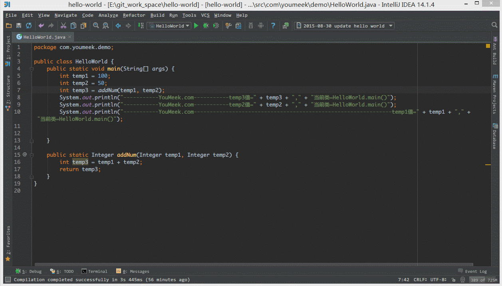
Task: Open the Terminal tool window
Action: 95,271
